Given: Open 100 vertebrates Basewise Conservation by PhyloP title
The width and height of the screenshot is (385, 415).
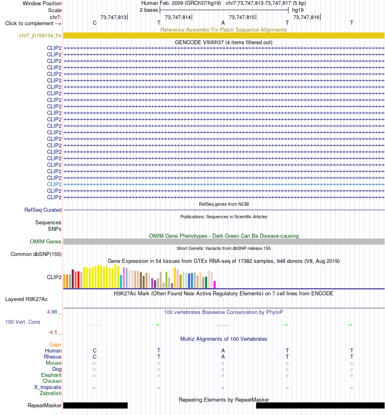Looking at the screenshot, I should pos(224,312).
